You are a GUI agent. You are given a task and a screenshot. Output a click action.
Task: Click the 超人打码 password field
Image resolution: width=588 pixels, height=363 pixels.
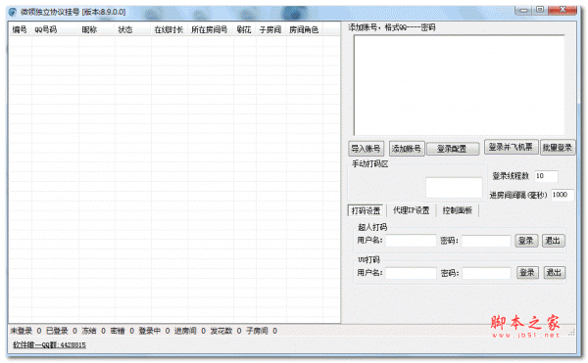(x=486, y=241)
